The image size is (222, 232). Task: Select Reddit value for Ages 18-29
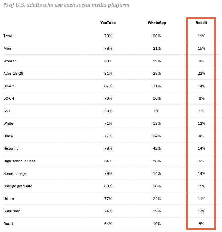coord(201,73)
